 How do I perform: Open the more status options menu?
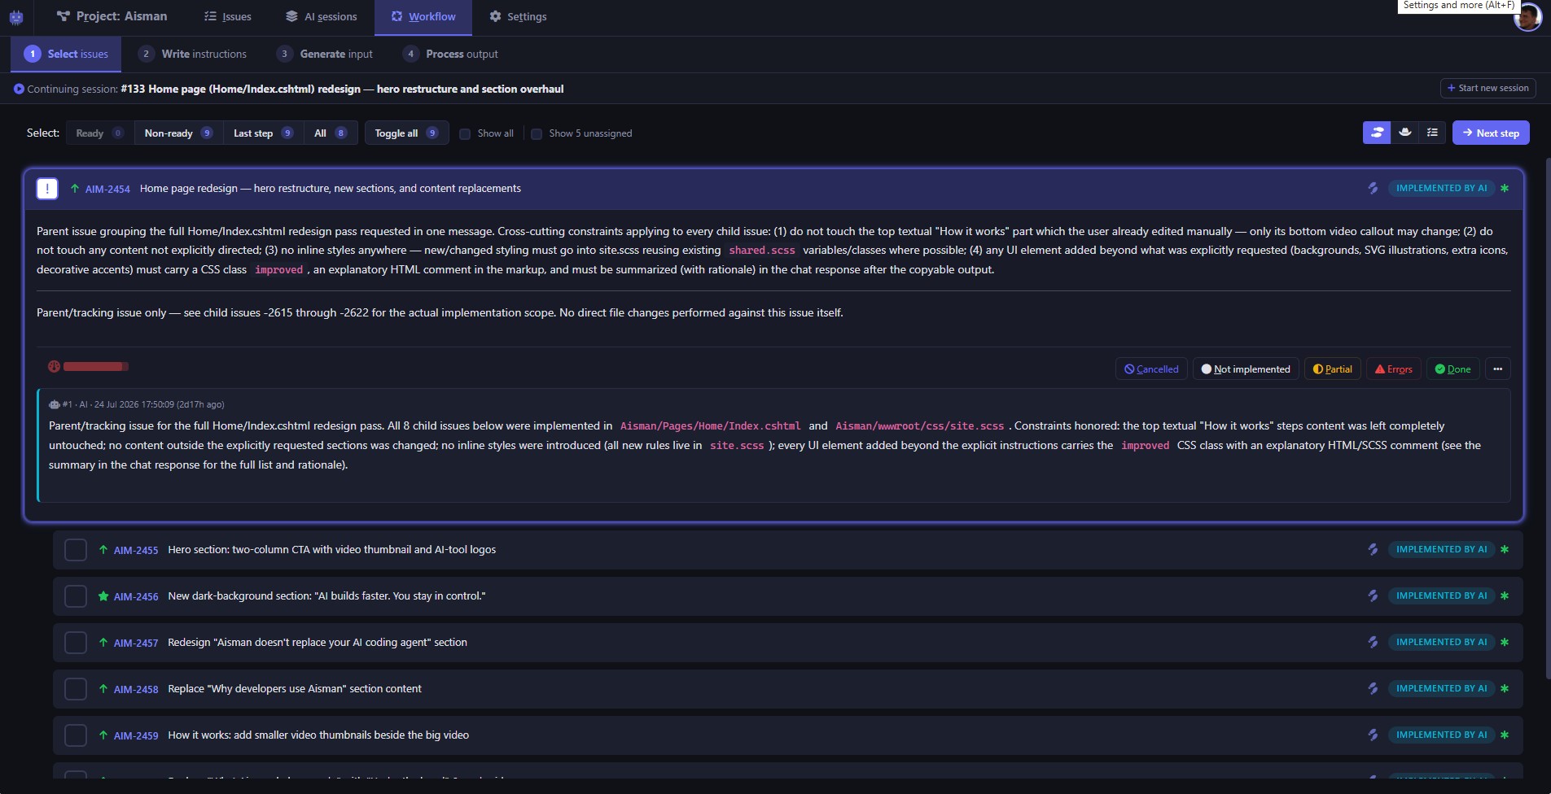pos(1497,369)
